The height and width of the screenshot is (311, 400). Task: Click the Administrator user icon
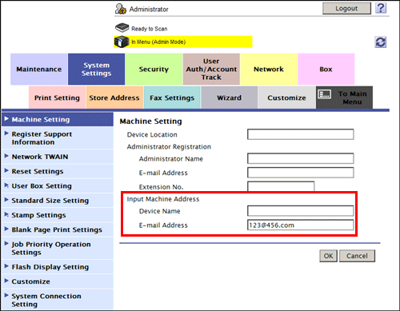(x=121, y=9)
